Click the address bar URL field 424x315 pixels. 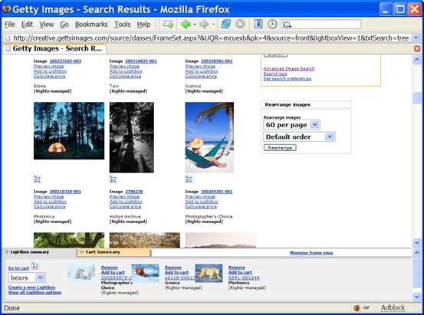[211, 38]
